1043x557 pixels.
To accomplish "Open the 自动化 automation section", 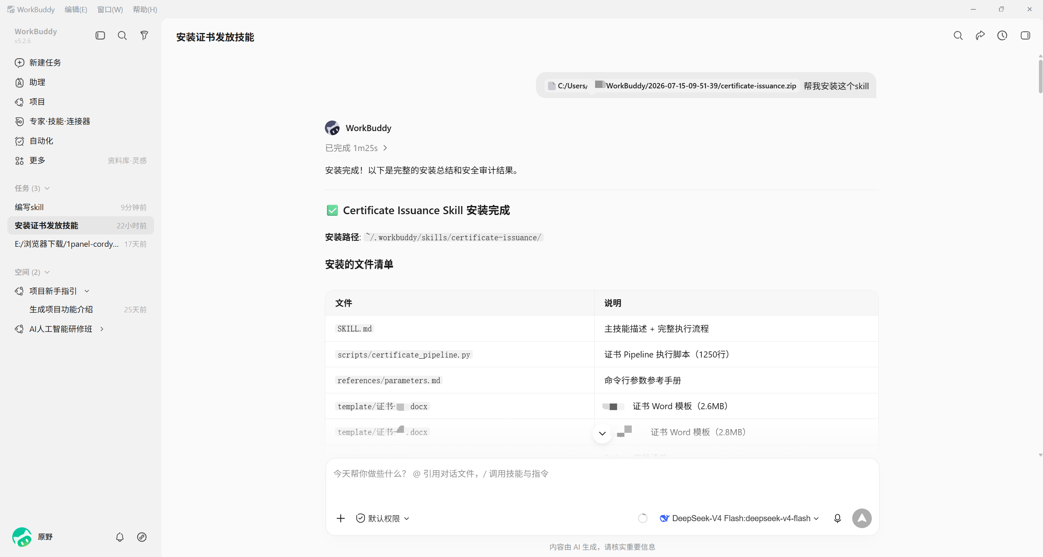I will coord(81,141).
